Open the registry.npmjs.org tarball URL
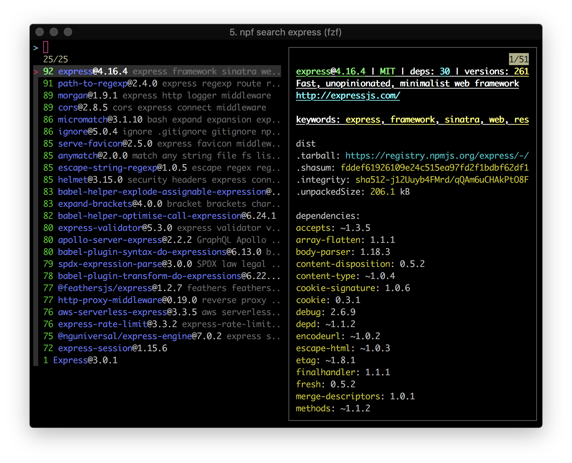The height and width of the screenshot is (463, 572). 437,155
